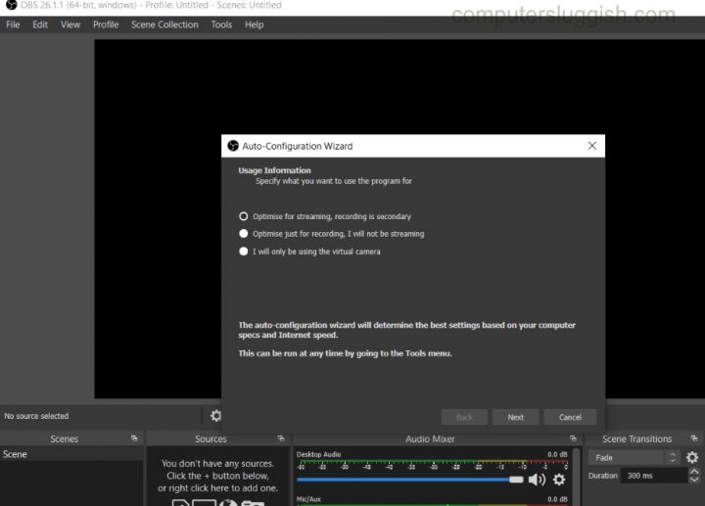Open transition properties gear beside Fade

692,457
